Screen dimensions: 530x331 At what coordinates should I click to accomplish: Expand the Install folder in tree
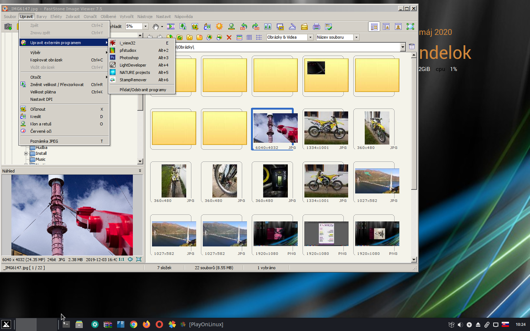pos(26,154)
